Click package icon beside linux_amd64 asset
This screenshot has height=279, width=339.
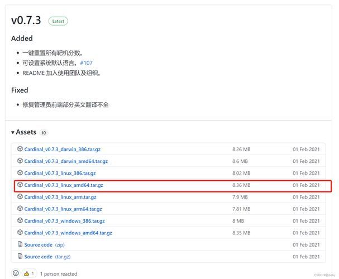[x=20, y=184]
